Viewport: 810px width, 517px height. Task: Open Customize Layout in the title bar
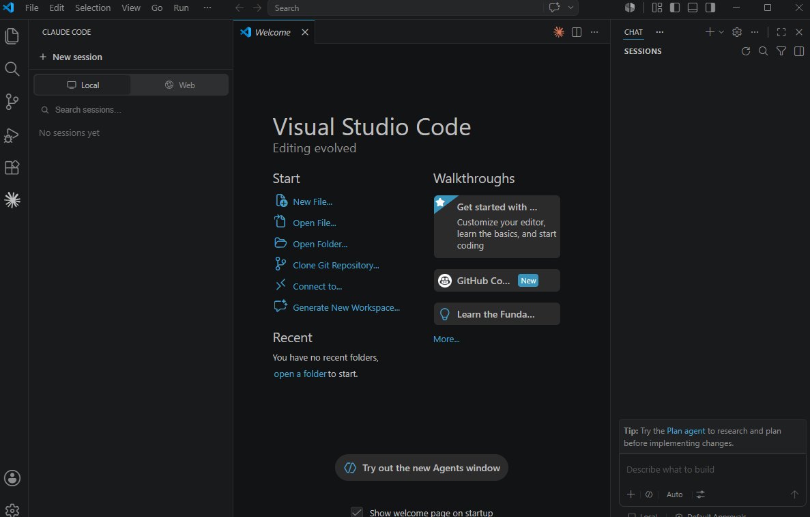(x=657, y=8)
